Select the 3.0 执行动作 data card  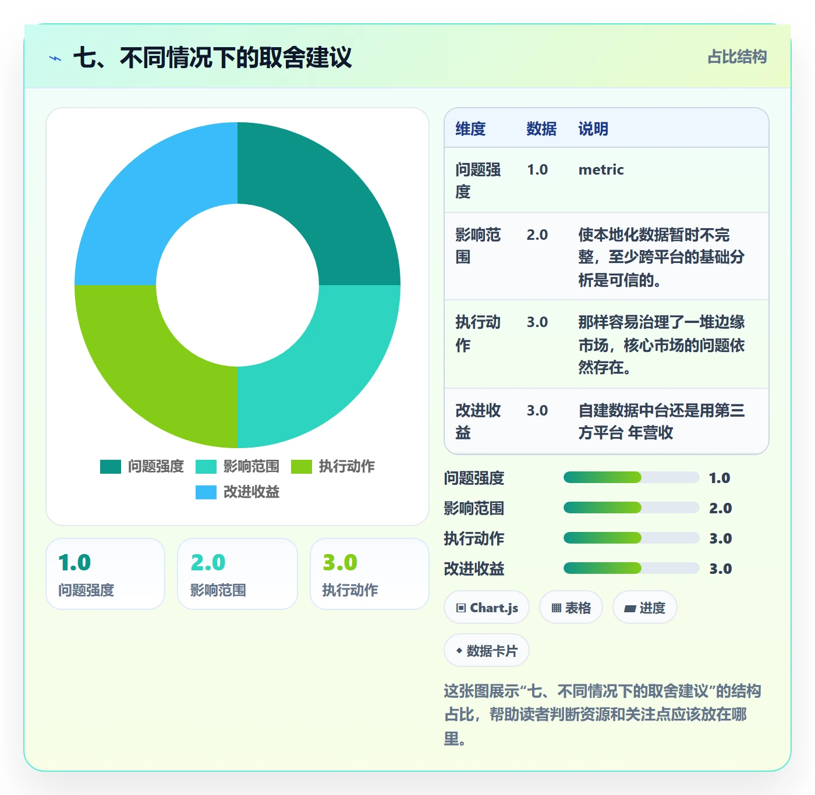point(370,574)
